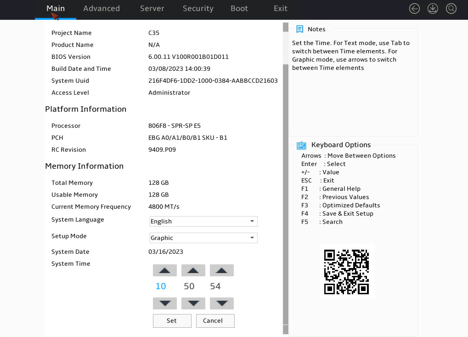
Task: Select the Exit tab
Action: [281, 9]
